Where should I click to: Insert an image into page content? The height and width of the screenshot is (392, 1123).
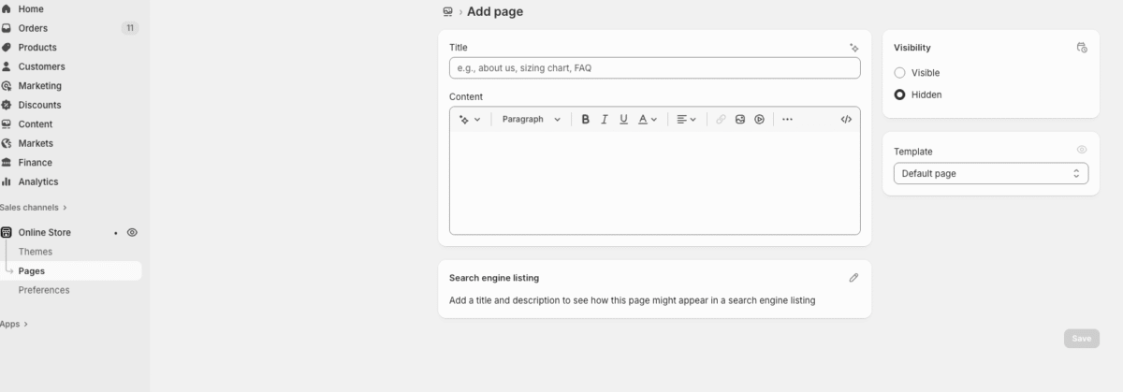click(x=740, y=120)
